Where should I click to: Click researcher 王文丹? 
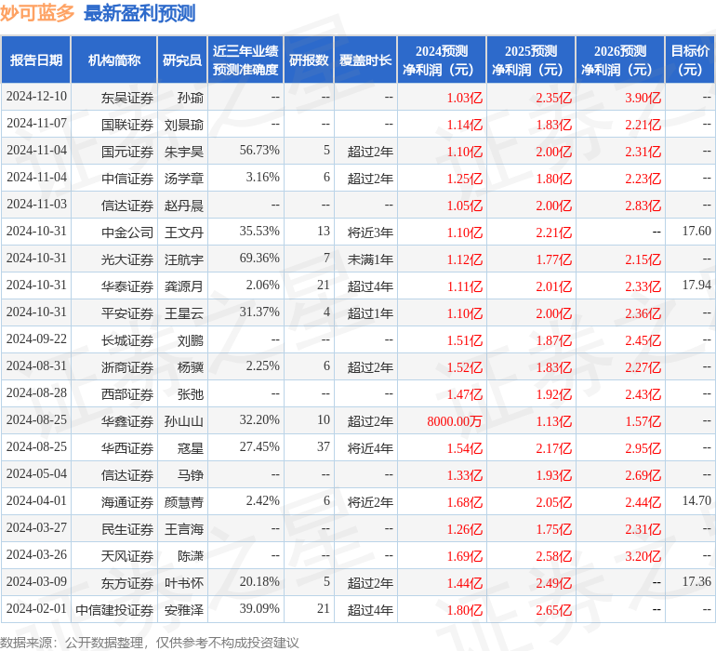tap(184, 232)
